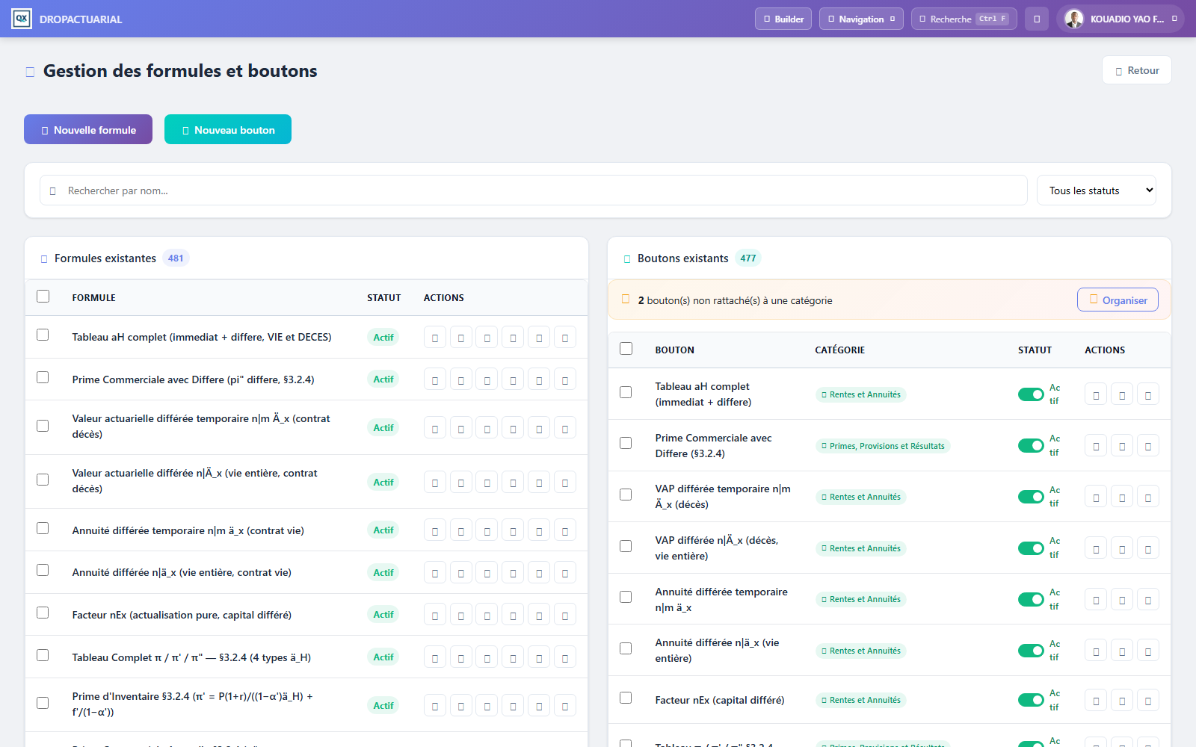The height and width of the screenshot is (747, 1196).
Task: Toggle the Actif switch for Prime Commerciale button
Action: coord(1031,446)
